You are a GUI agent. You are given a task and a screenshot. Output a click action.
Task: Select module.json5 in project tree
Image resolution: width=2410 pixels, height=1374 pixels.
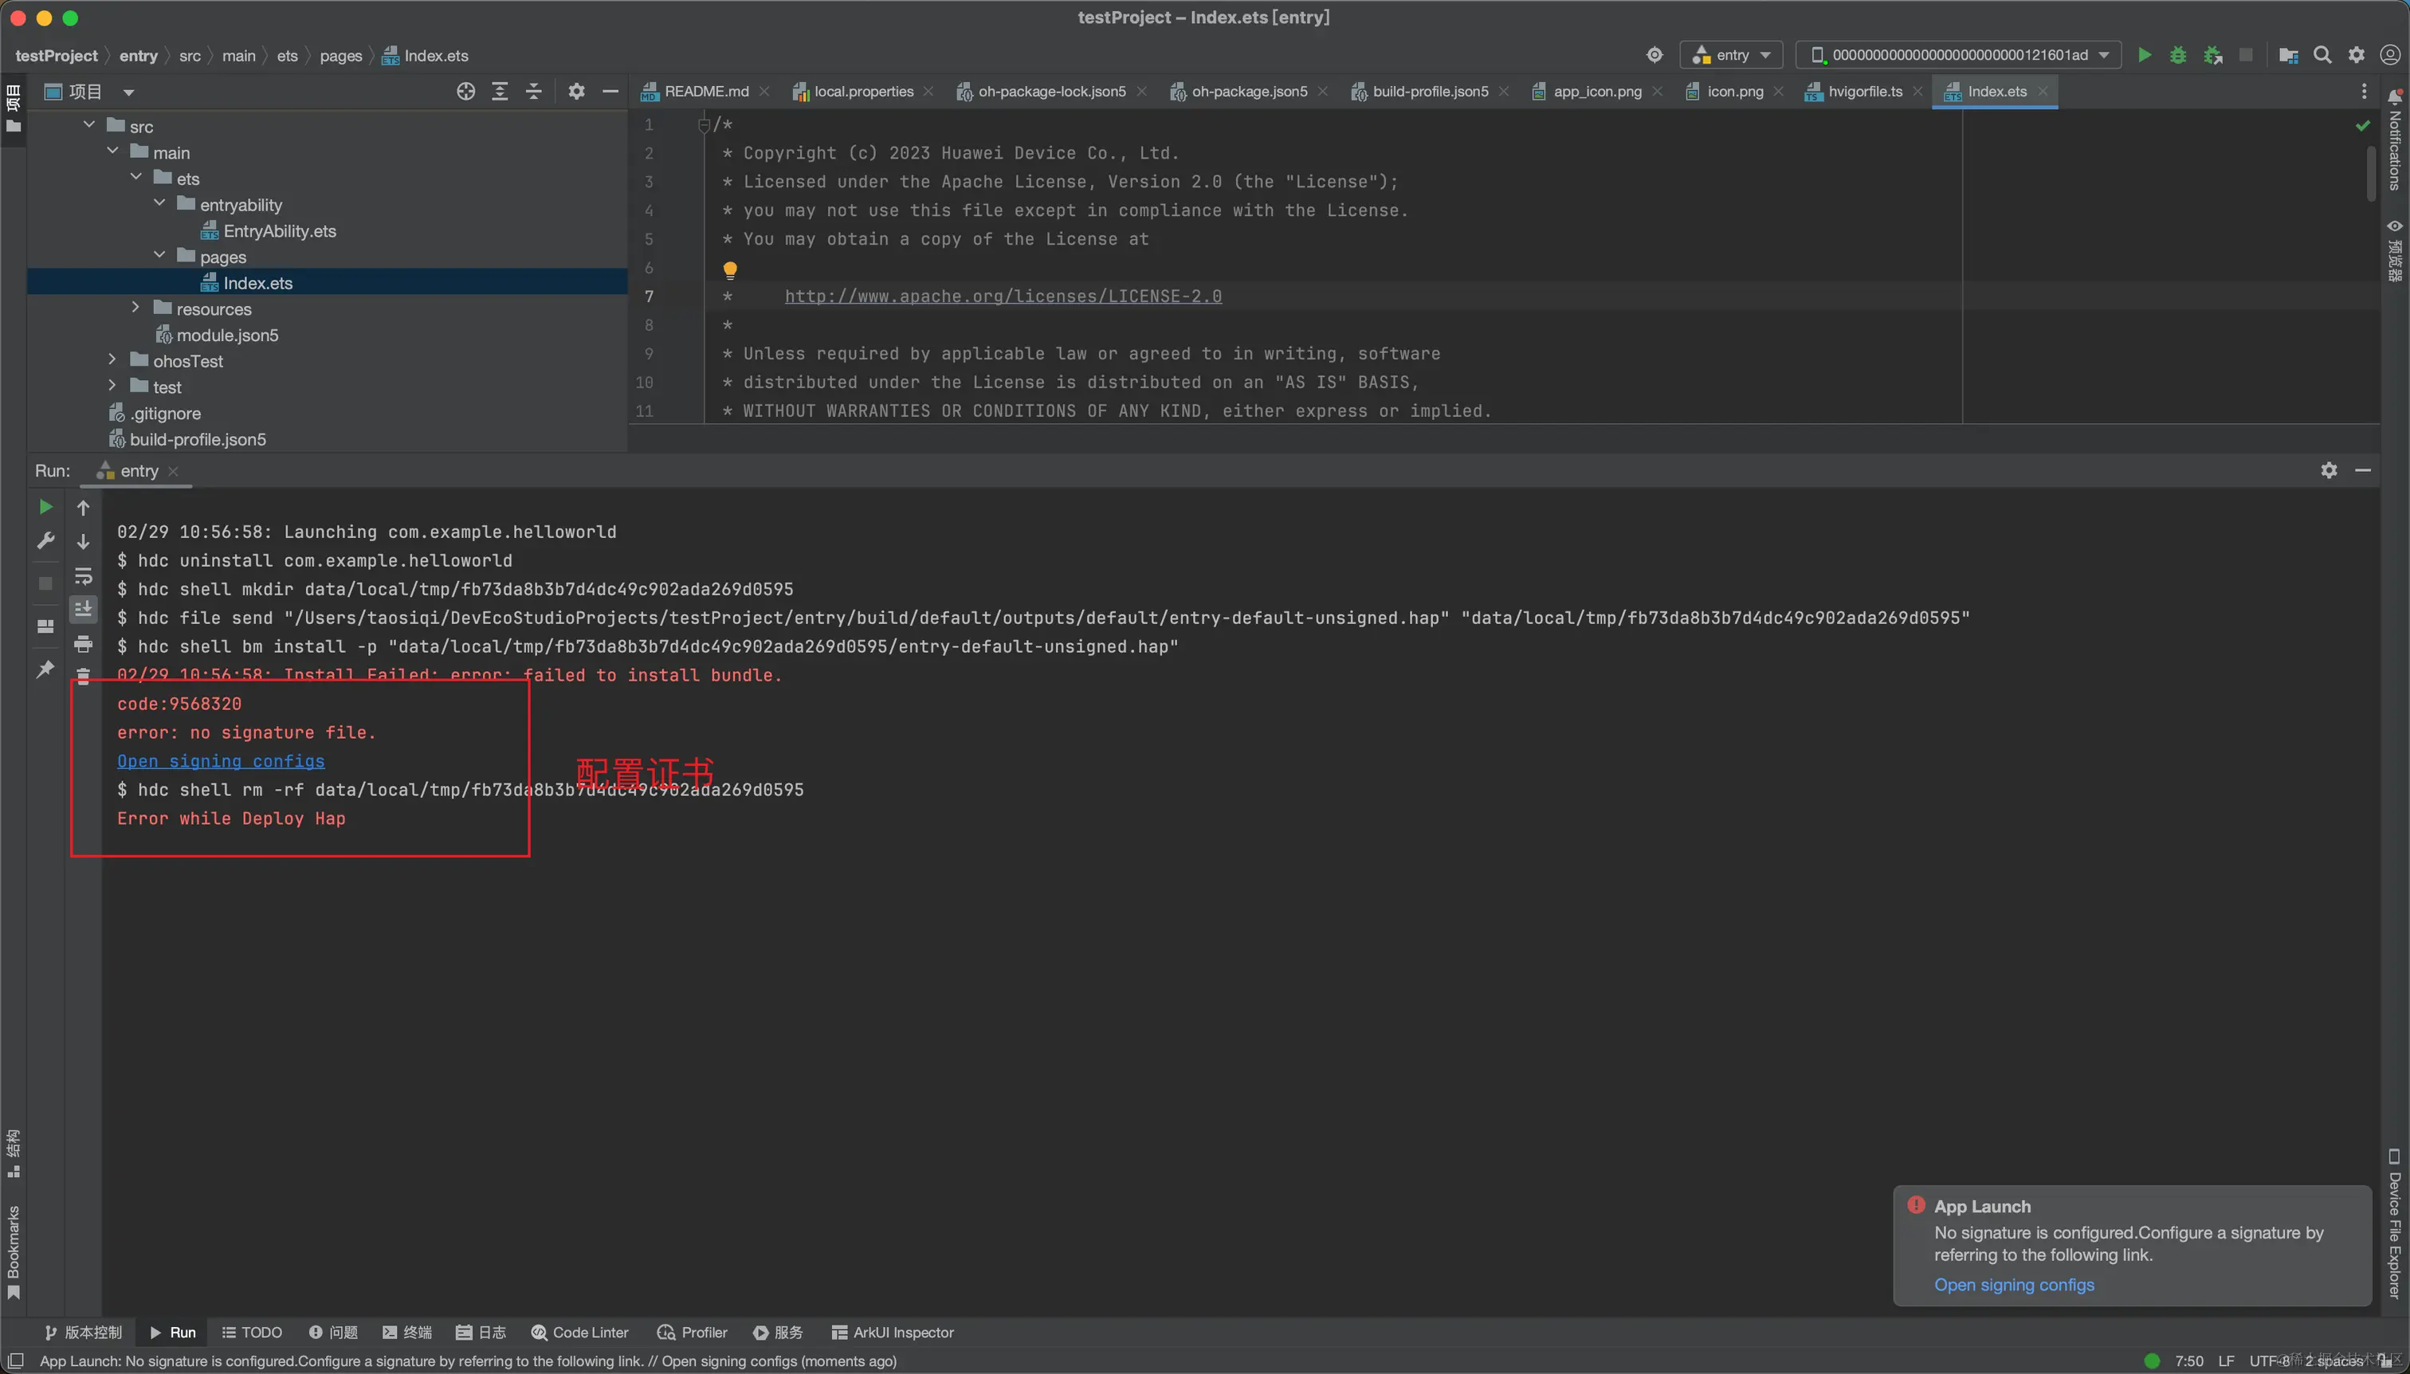click(227, 334)
